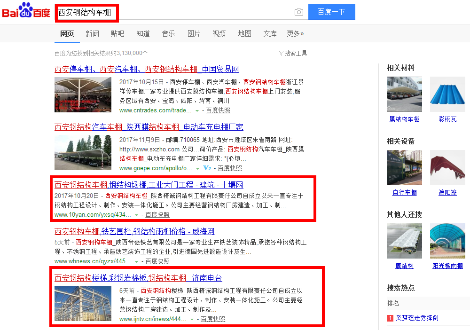Switch to 音乐 tab
Viewport: 470px width, 330px height.
coord(168,33)
